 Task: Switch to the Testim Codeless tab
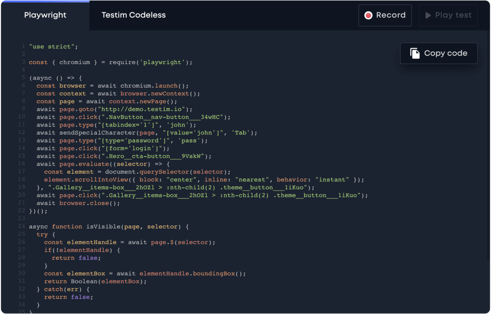pyautogui.click(x=133, y=15)
